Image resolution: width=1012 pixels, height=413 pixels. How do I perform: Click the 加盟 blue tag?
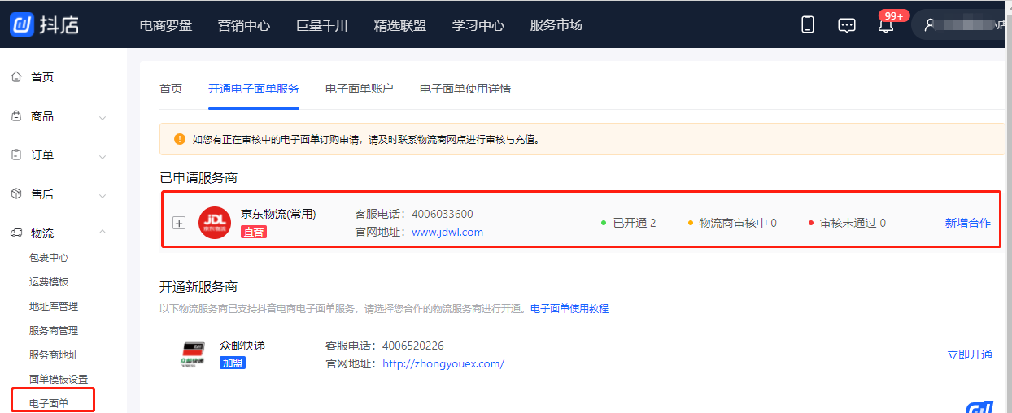(233, 363)
